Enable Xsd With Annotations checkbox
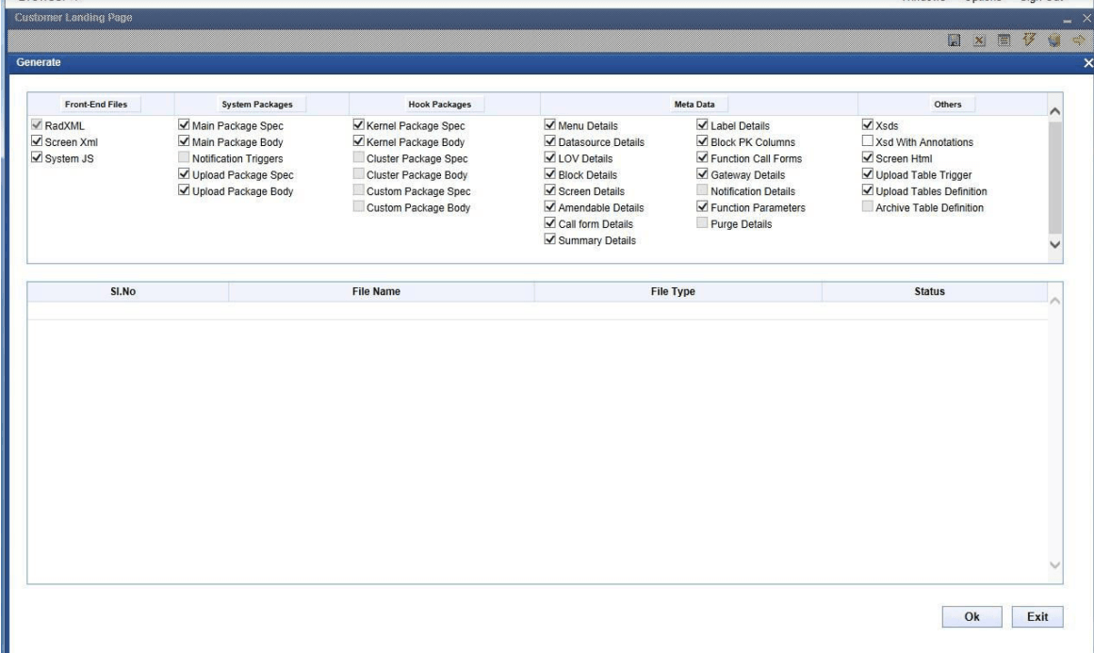The image size is (1094, 653). tap(868, 141)
